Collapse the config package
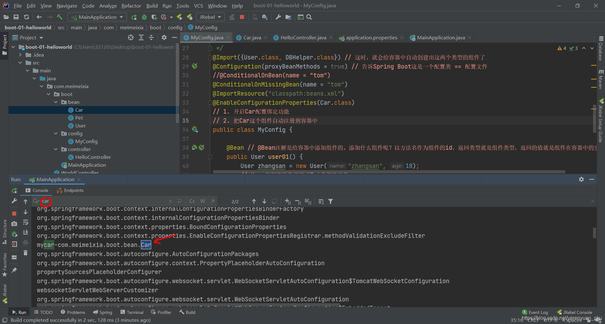The width and height of the screenshot is (605, 324). [56, 133]
